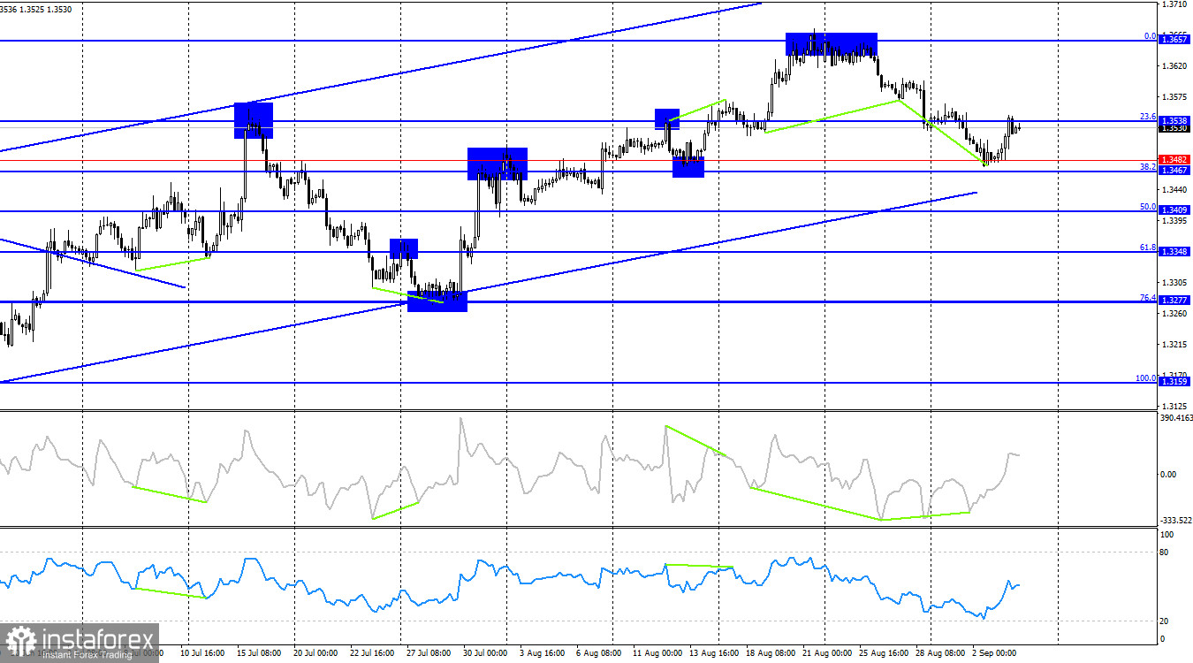Select the 23.6 Fibonacci level label
Screen dimensions: 1193x663
coord(1147,116)
